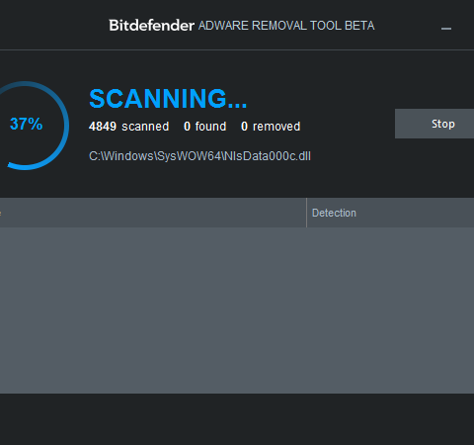Screen dimensions: 474x445
Task: Stop the running adware scan
Action: click(x=434, y=124)
